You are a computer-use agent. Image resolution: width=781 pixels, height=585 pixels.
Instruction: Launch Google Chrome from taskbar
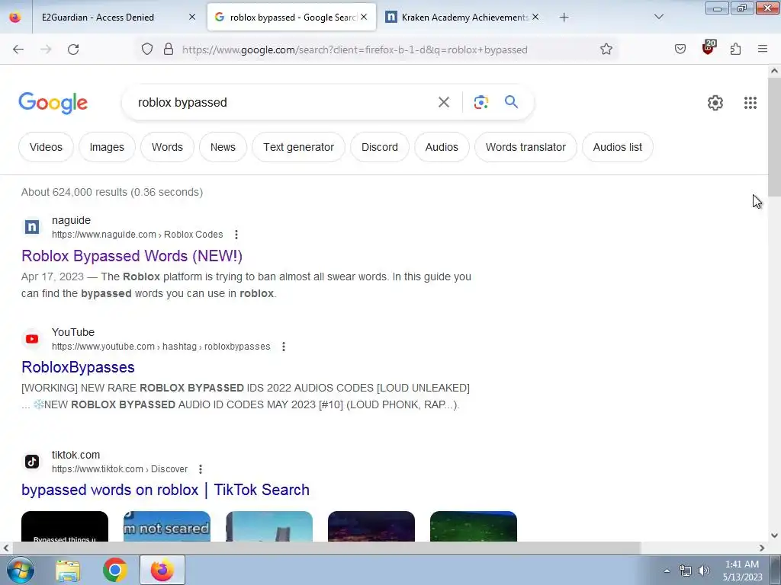pos(114,570)
